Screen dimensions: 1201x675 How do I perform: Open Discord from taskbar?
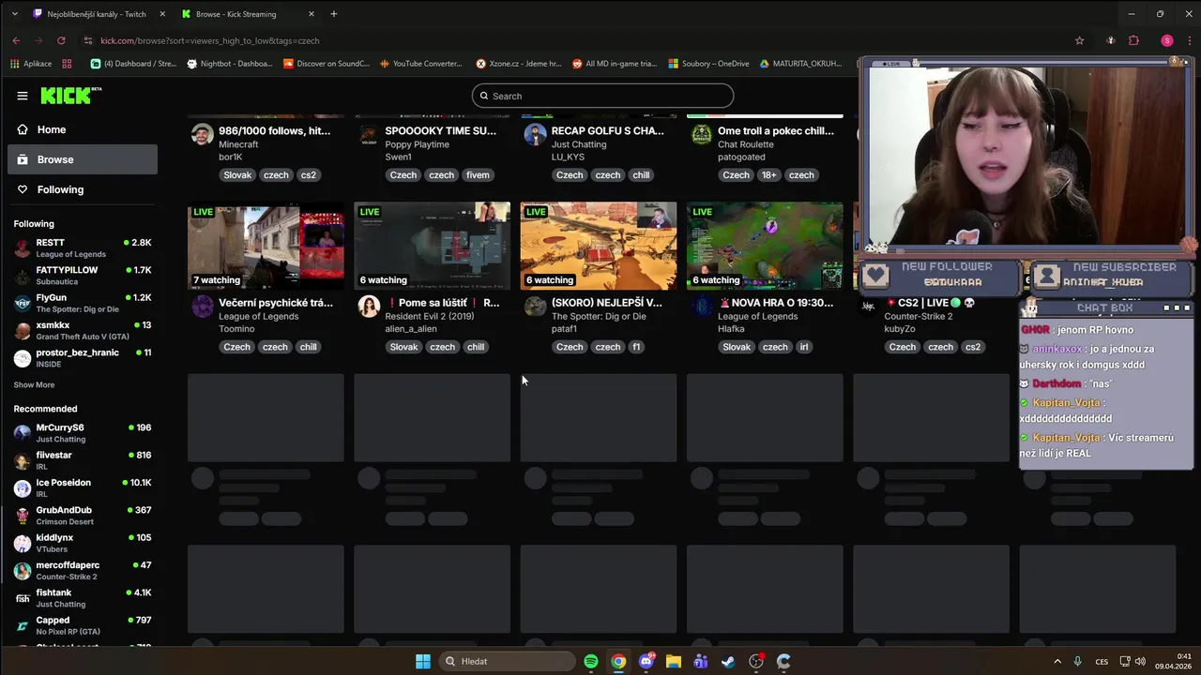point(646,661)
